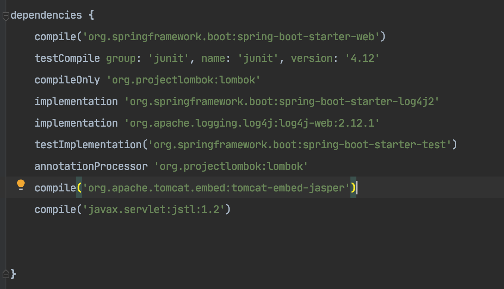Click the annotationProcessor keyword
The height and width of the screenshot is (289, 504).
[91, 166]
